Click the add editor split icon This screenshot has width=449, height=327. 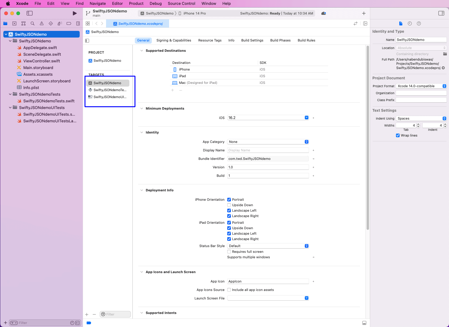pyautogui.click(x=365, y=24)
